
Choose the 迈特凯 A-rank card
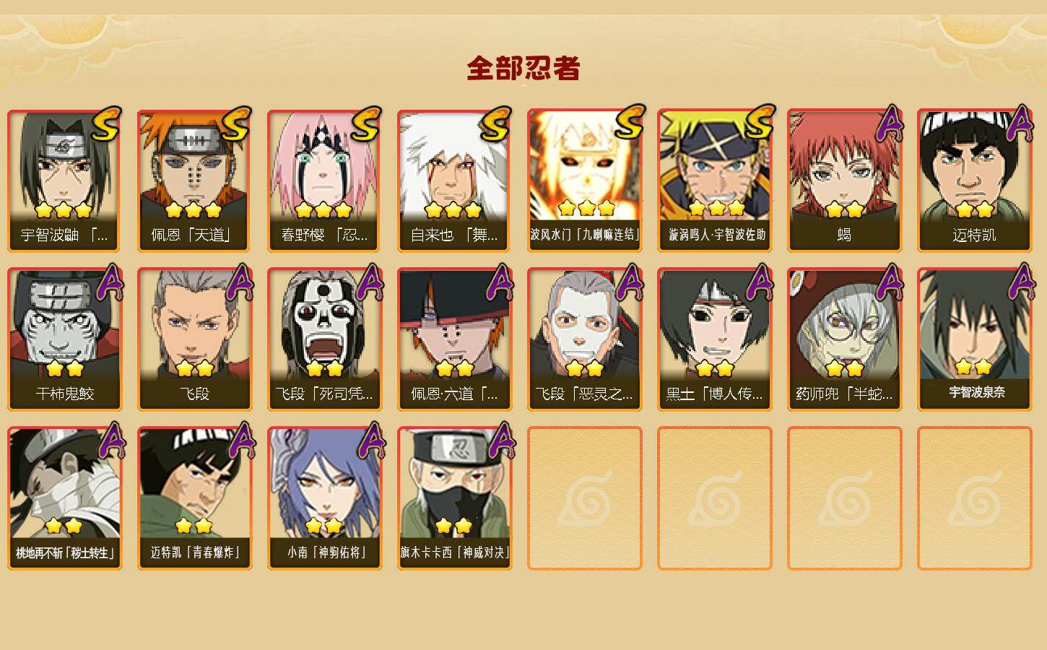(975, 181)
